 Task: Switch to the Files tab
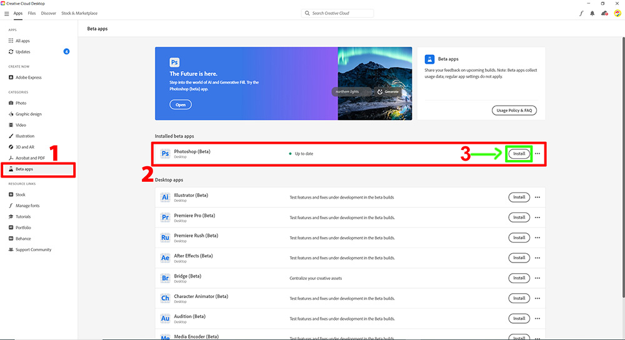(x=31, y=13)
